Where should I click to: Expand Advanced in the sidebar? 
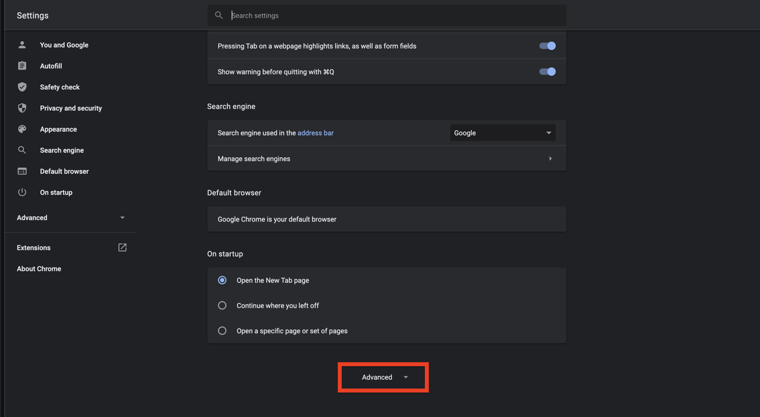click(x=71, y=217)
